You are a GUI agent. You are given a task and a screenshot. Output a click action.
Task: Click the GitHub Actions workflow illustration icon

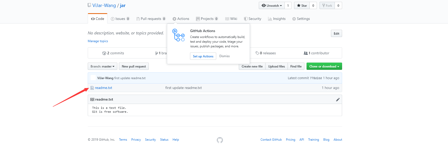point(178,35)
